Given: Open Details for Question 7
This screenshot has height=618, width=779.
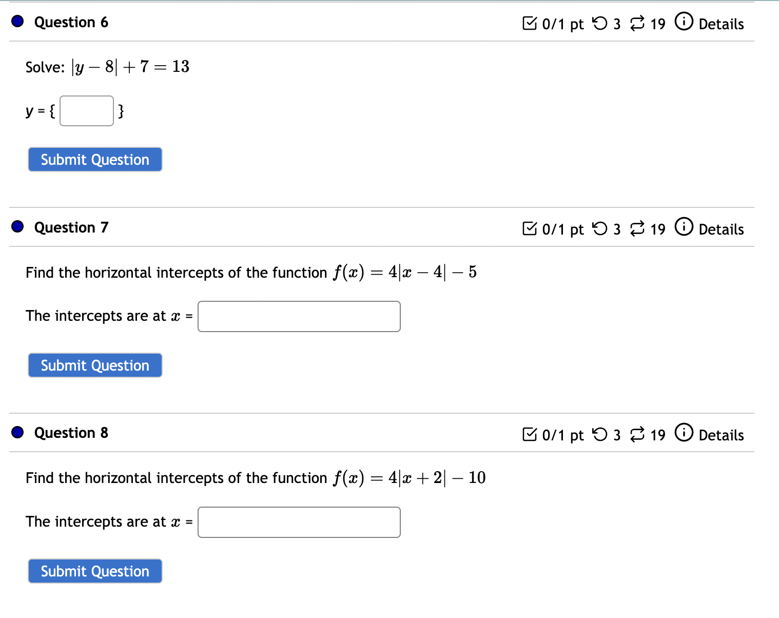Looking at the screenshot, I should [721, 229].
